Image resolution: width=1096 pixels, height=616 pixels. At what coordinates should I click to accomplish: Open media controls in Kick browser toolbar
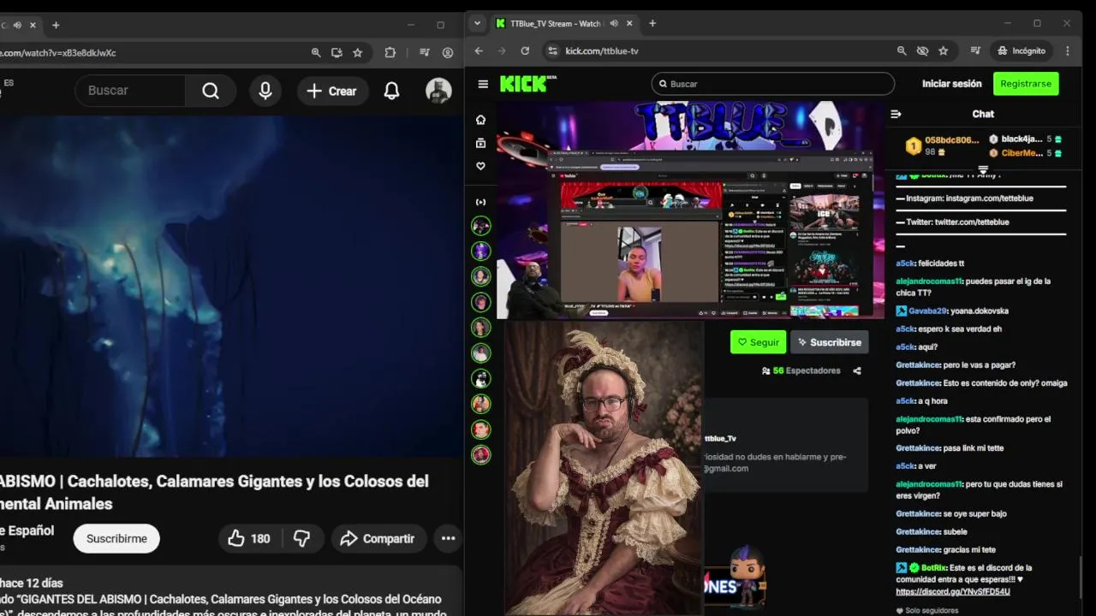(975, 50)
